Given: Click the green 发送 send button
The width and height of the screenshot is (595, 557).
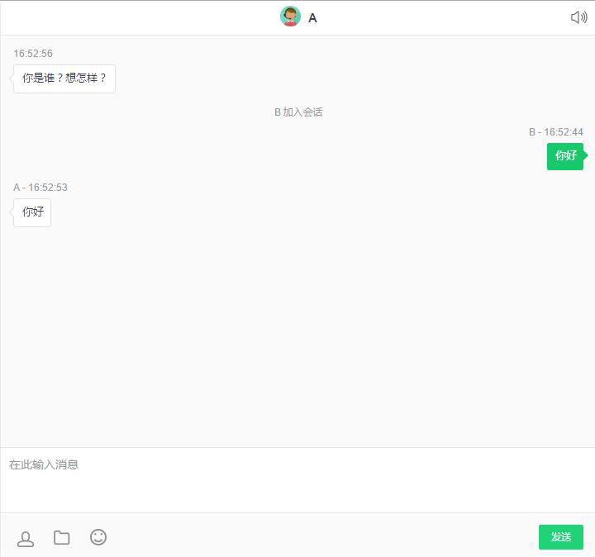Looking at the screenshot, I should click(561, 537).
